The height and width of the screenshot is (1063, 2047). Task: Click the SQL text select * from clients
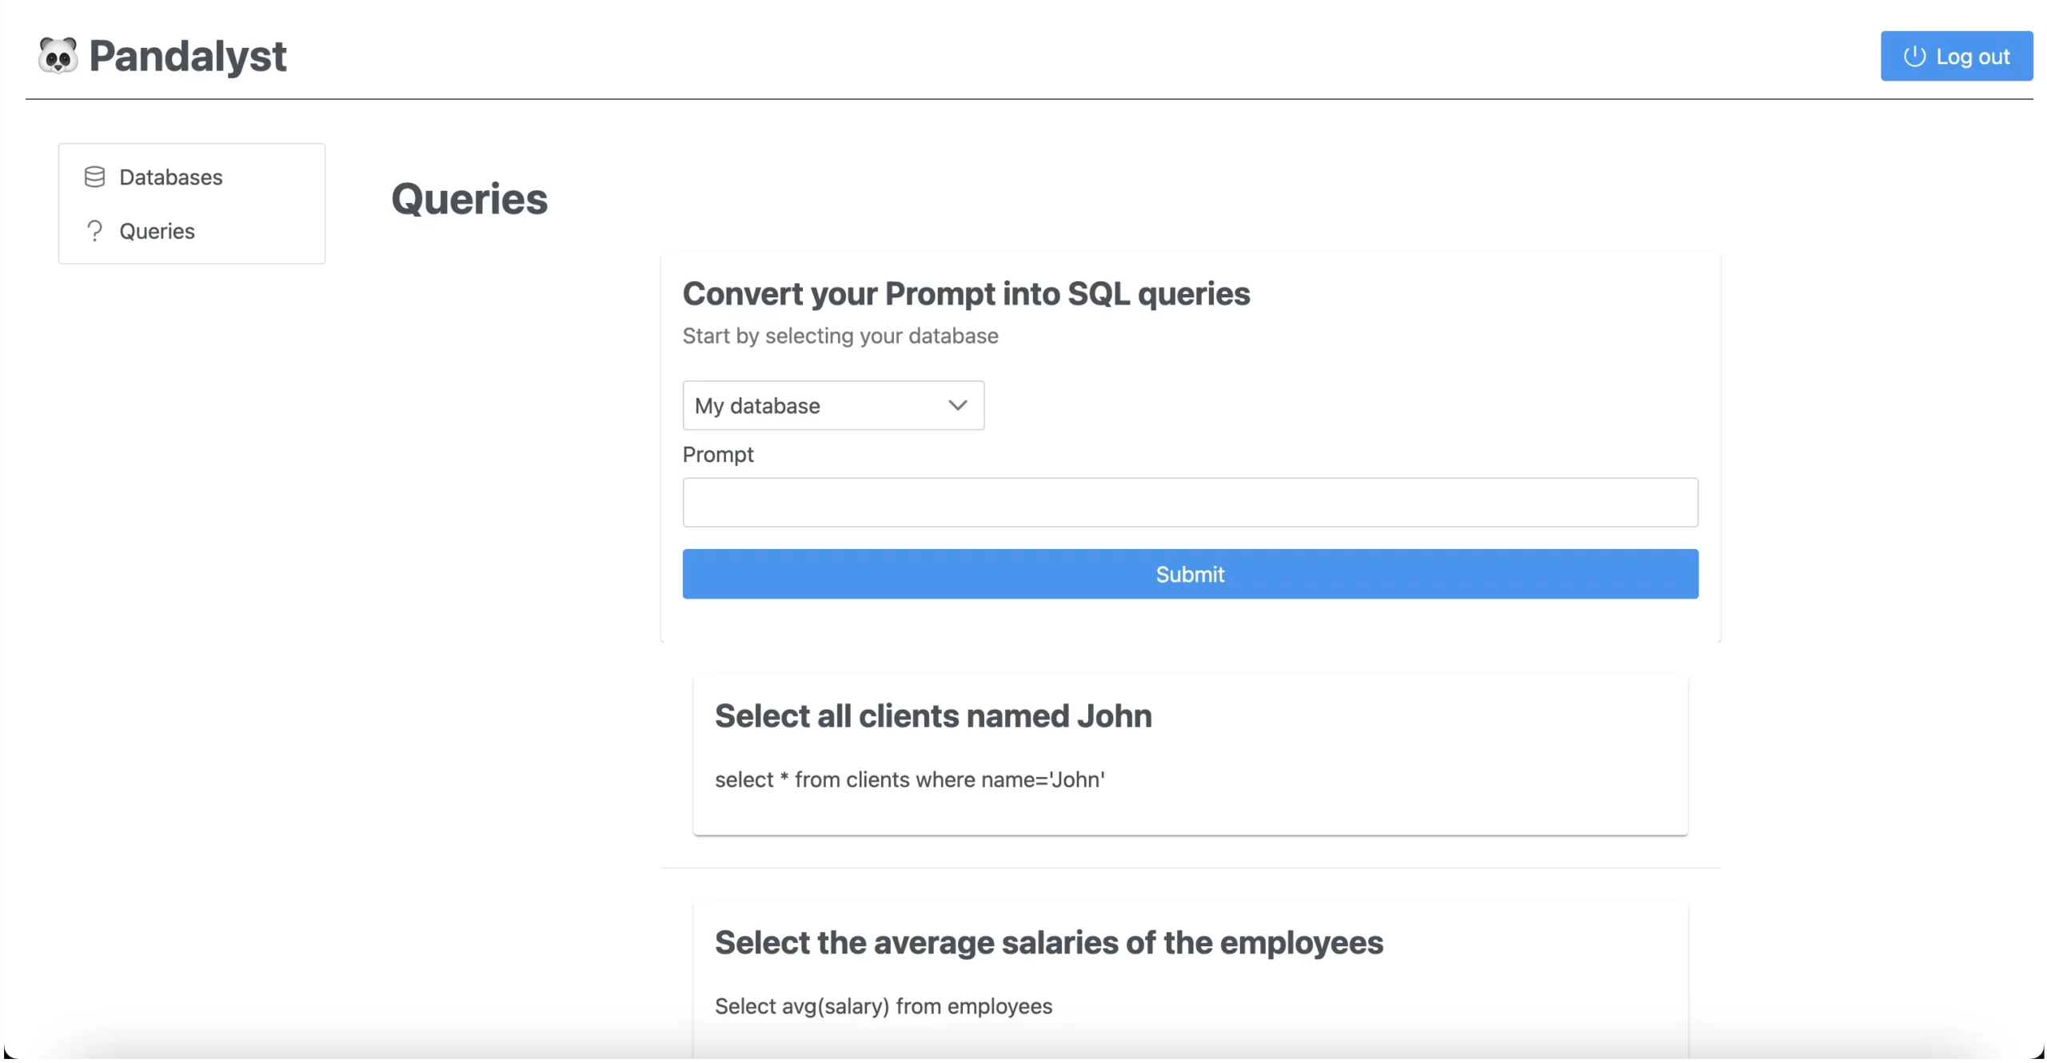coord(909,779)
